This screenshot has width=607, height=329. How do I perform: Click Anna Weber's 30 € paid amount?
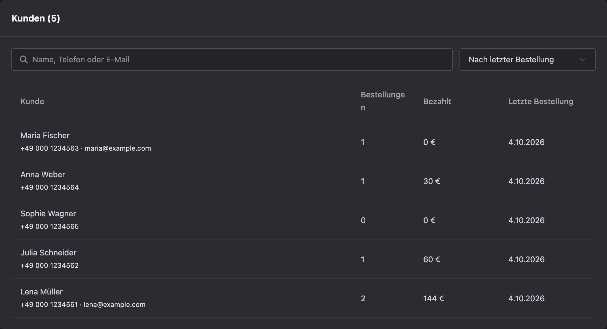[x=431, y=181]
